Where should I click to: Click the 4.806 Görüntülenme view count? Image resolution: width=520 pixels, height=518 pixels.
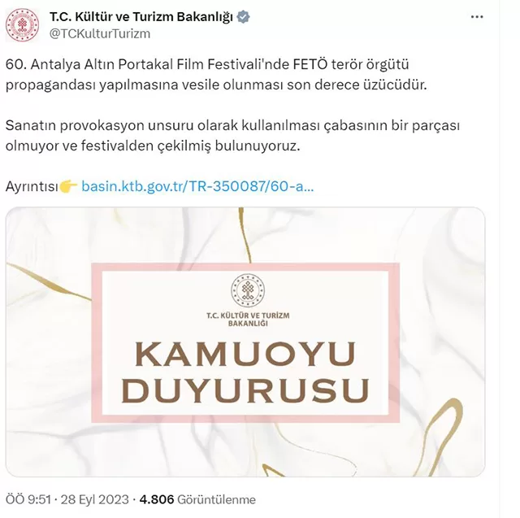click(197, 499)
